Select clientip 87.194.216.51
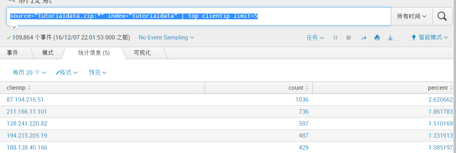 pyautogui.click(x=25, y=100)
